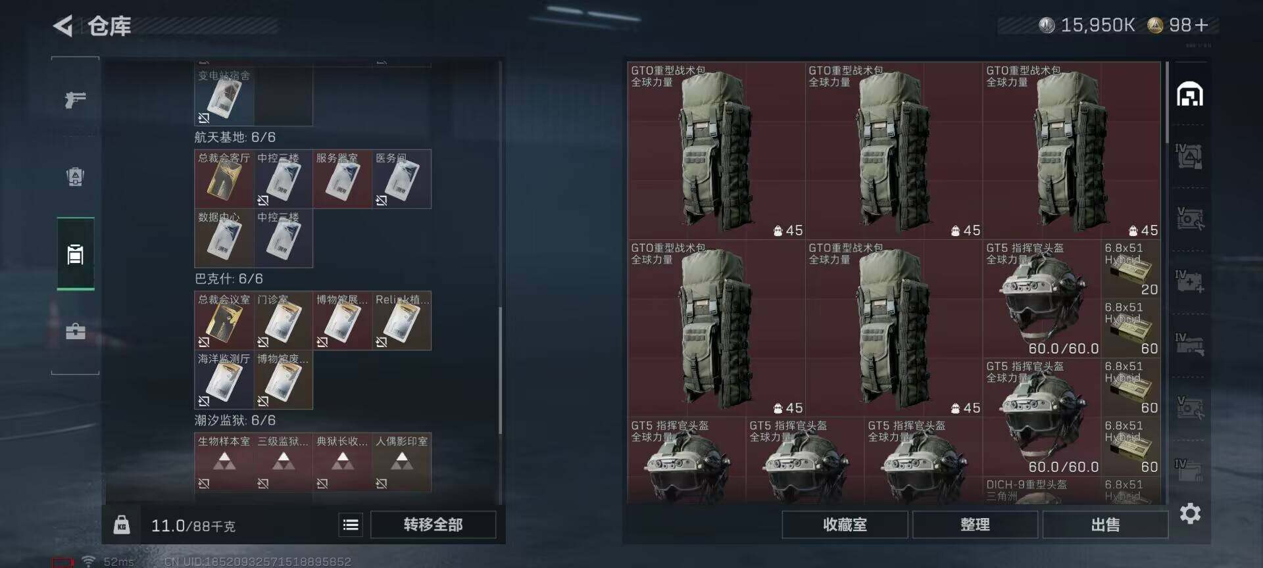Open the medical case category icon
Screen dimensions: 1263x568
(75, 331)
